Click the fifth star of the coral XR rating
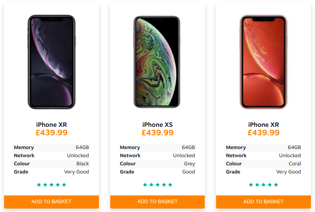The width and height of the screenshot is (315, 212). coord(276,184)
